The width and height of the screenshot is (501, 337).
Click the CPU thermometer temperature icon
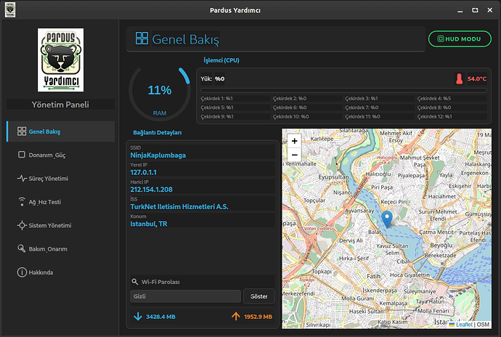[459, 78]
